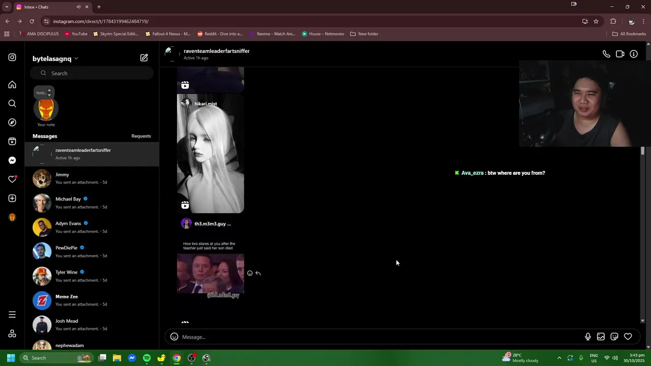The image size is (651, 366).
Task: Show hidden system tray icons
Action: [559, 358]
